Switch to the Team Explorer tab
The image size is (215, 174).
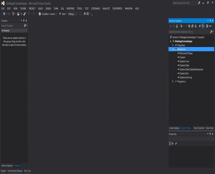[199, 128]
